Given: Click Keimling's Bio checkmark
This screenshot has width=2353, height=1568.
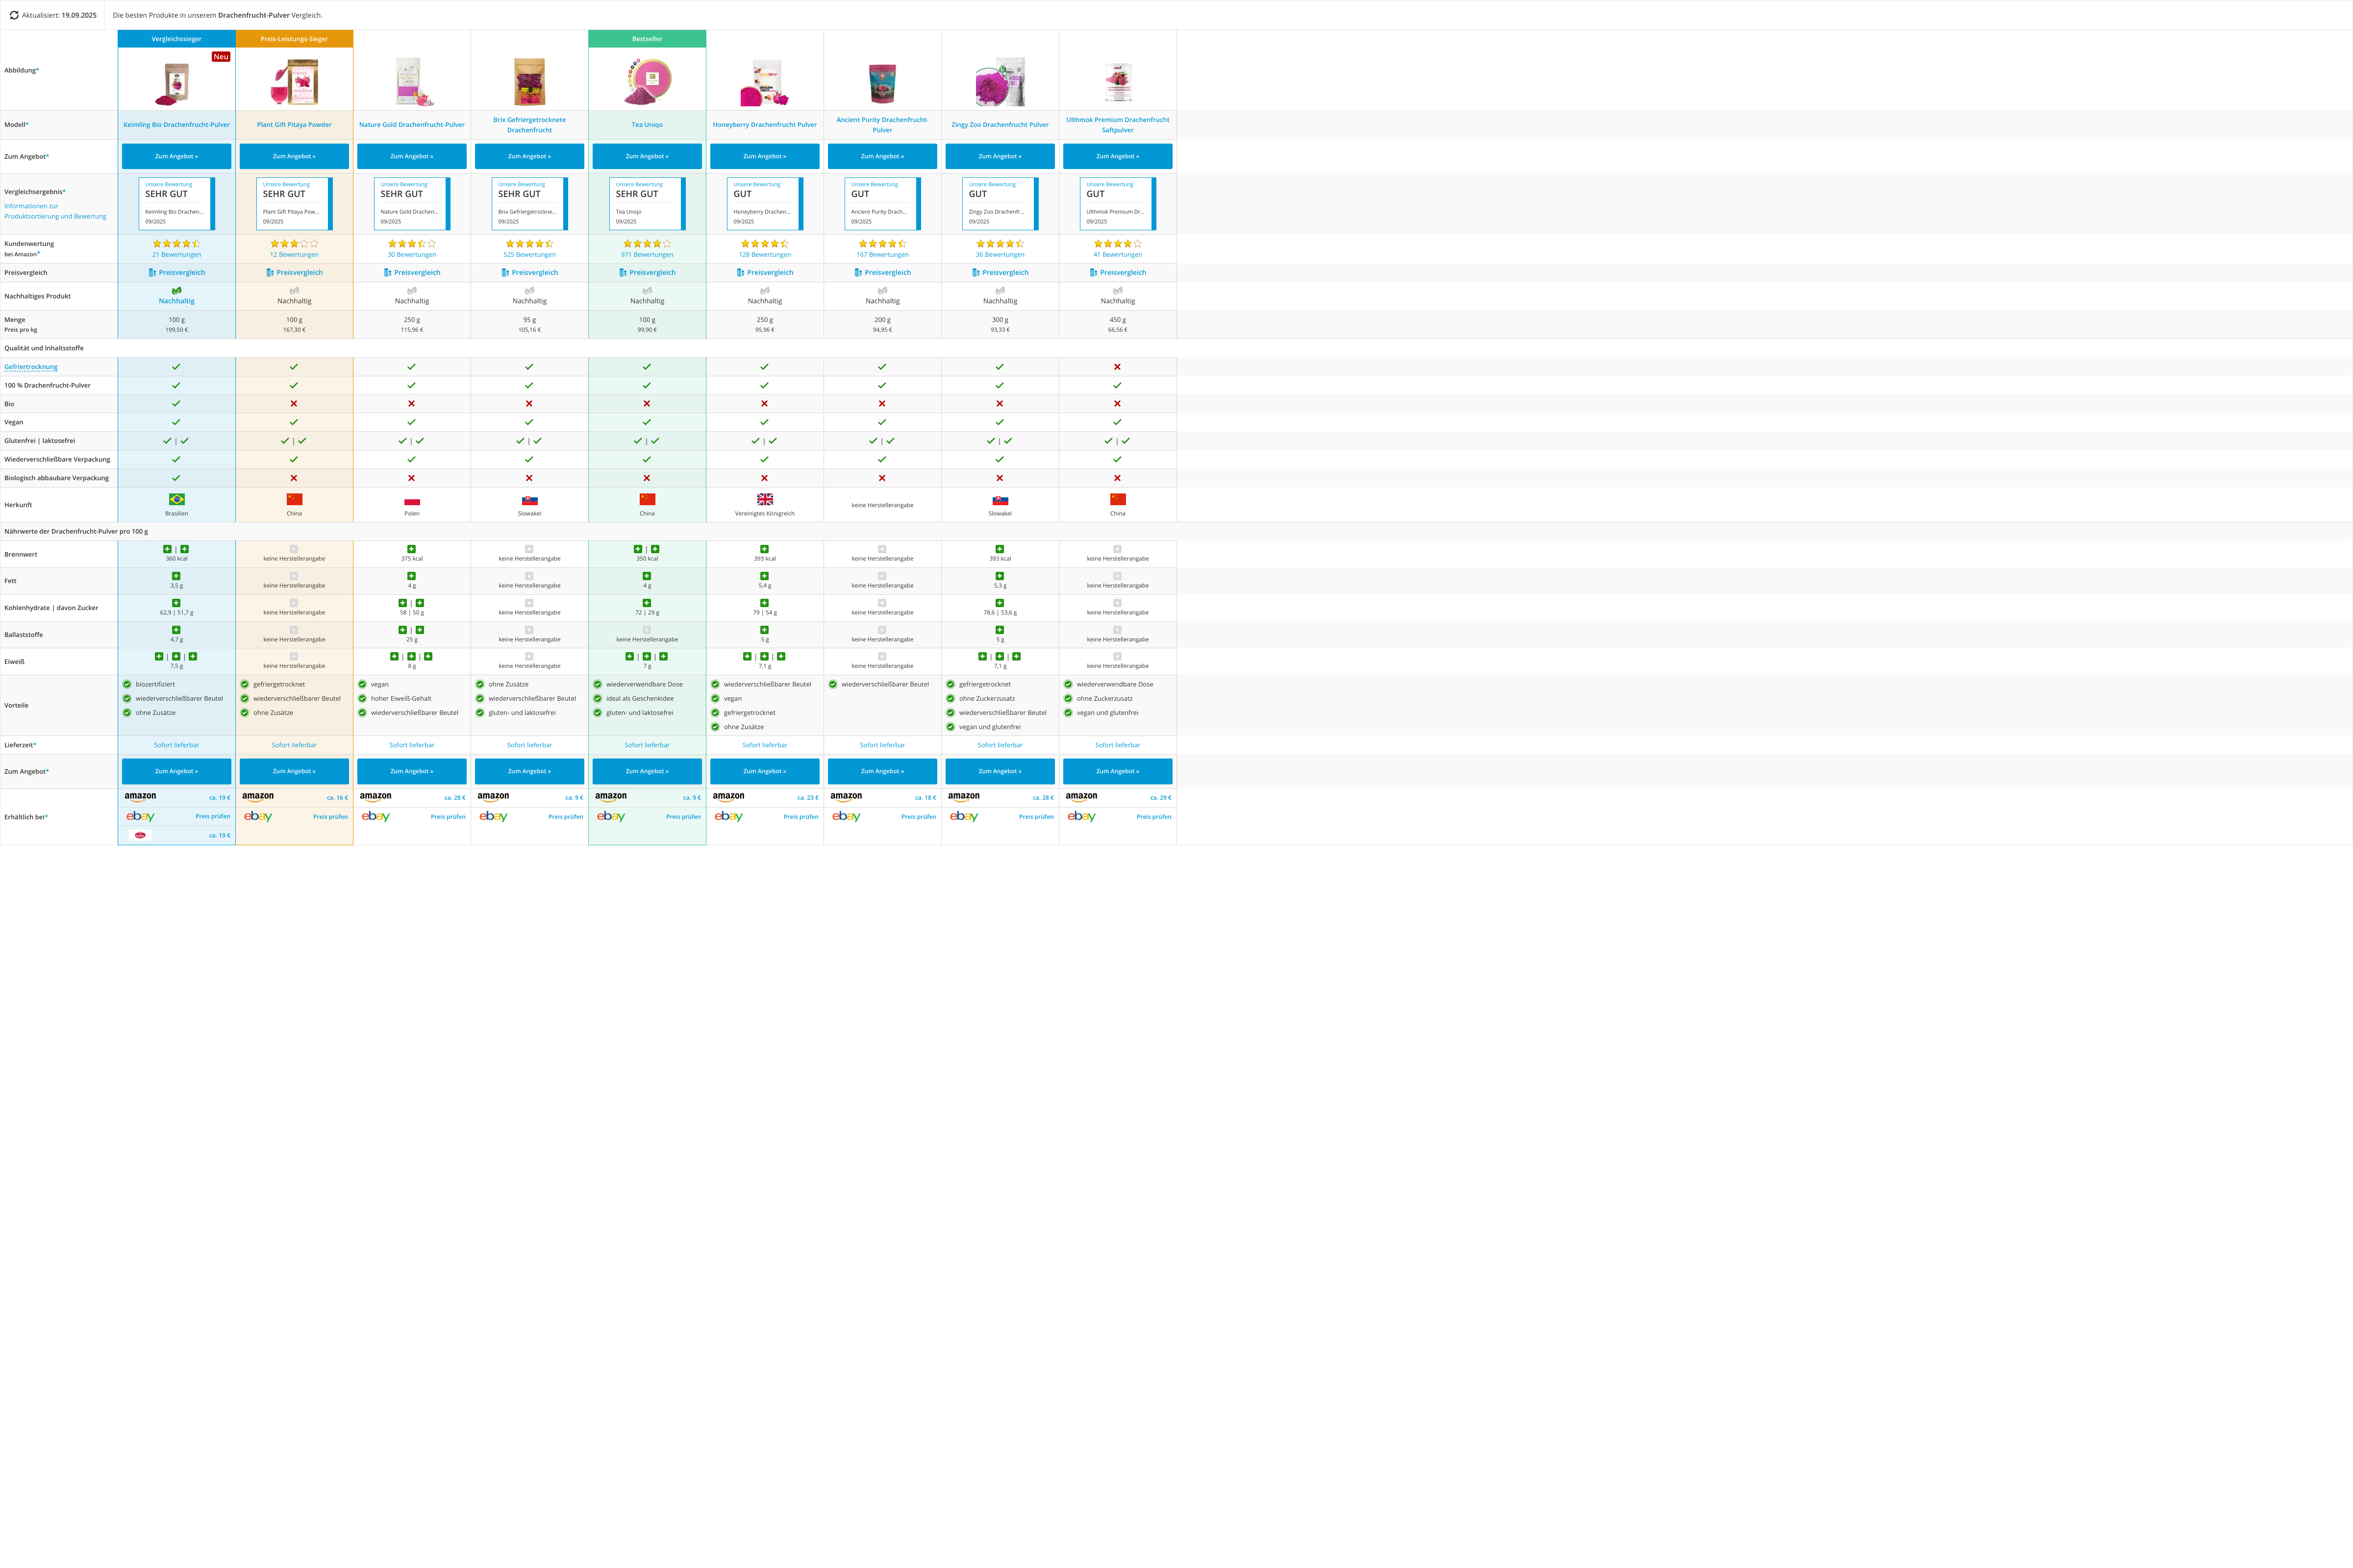Looking at the screenshot, I should point(176,404).
